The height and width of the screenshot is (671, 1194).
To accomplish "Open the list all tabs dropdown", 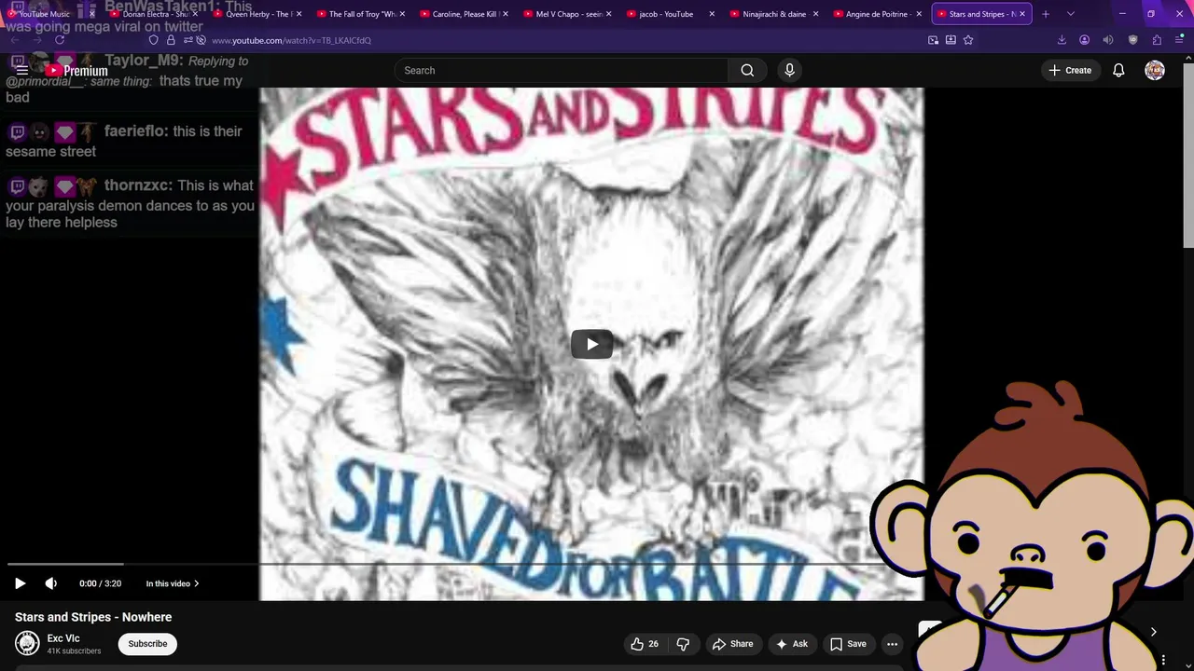I will [1070, 14].
